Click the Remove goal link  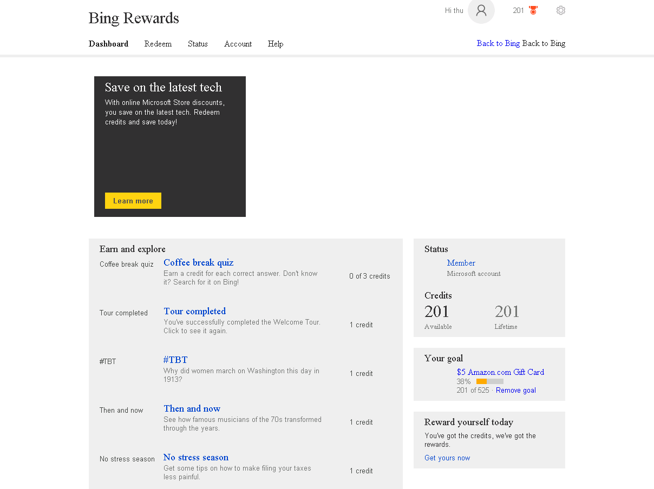(515, 390)
